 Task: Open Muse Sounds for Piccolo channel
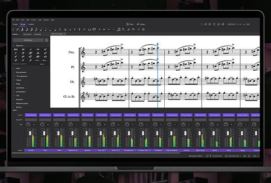coord(31,115)
